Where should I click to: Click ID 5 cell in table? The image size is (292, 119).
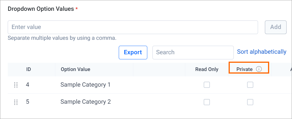pyautogui.click(x=28, y=102)
